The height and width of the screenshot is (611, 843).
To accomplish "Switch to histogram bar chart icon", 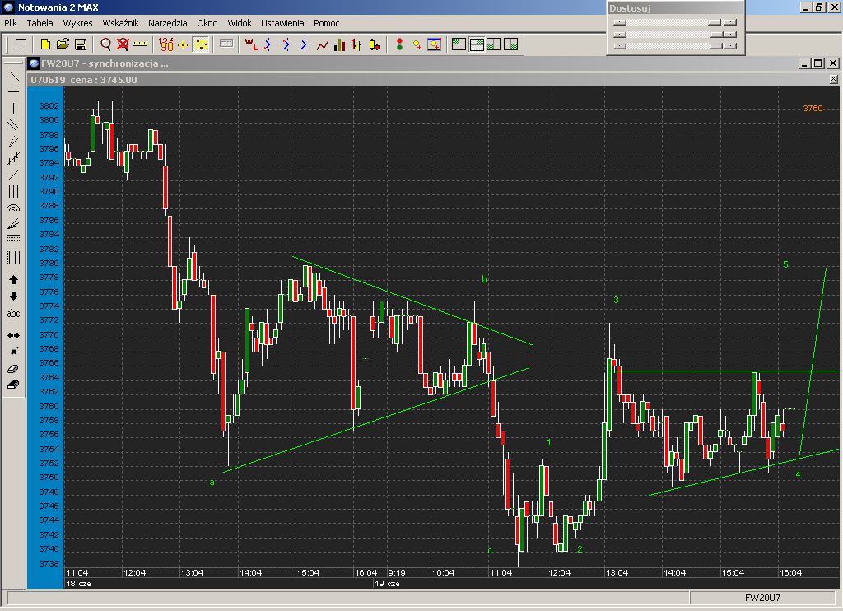I will coord(340,44).
